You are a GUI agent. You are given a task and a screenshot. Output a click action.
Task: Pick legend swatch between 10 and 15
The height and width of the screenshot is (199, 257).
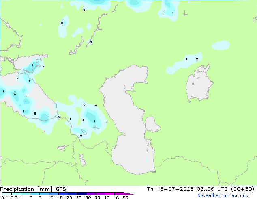coord(54,194)
